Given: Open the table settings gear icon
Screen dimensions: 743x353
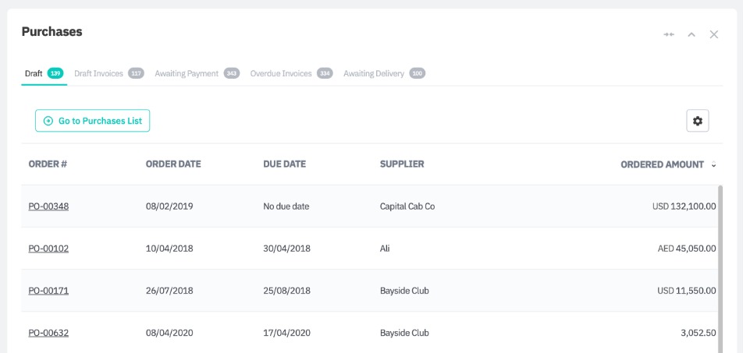Looking at the screenshot, I should (698, 121).
